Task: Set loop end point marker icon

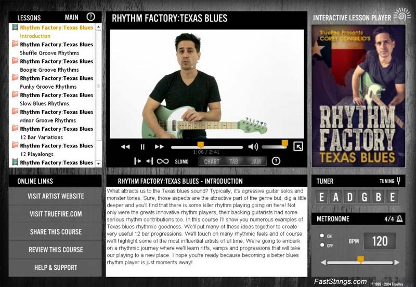Action: tap(150, 161)
